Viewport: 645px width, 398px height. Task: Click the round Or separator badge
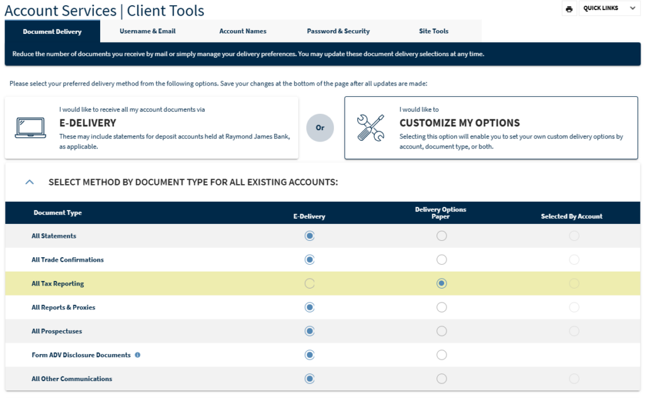(320, 128)
